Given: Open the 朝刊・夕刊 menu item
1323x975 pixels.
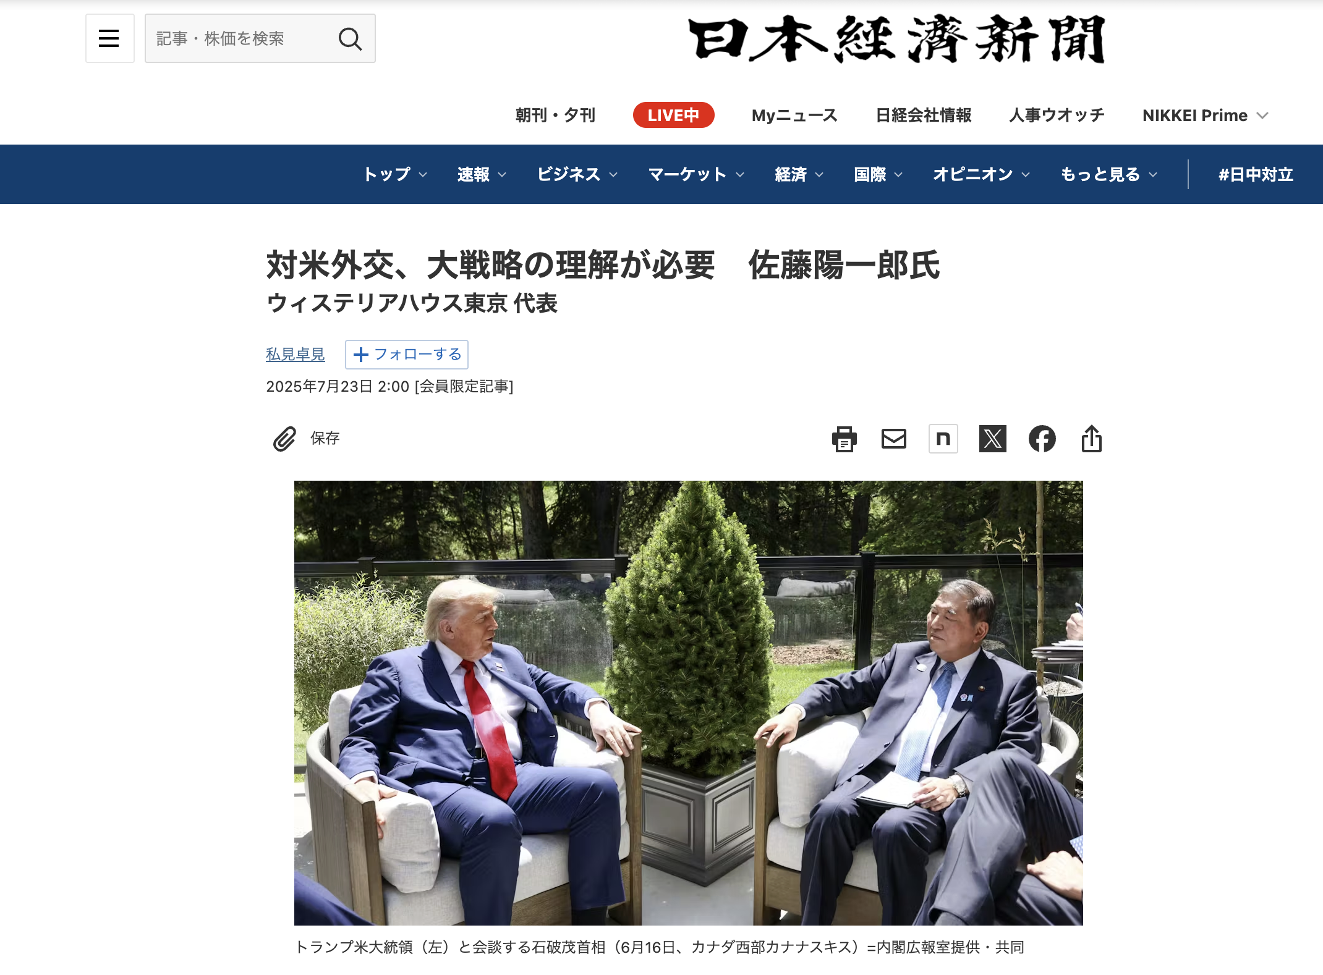Looking at the screenshot, I should [x=555, y=116].
